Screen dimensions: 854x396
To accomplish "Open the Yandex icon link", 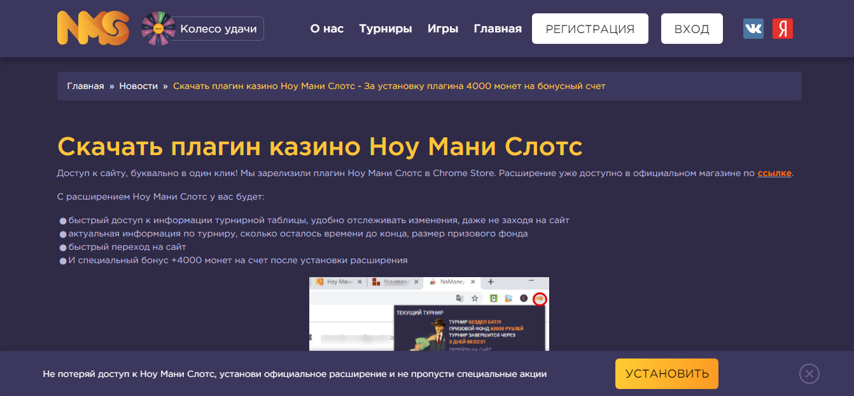I will click(783, 29).
